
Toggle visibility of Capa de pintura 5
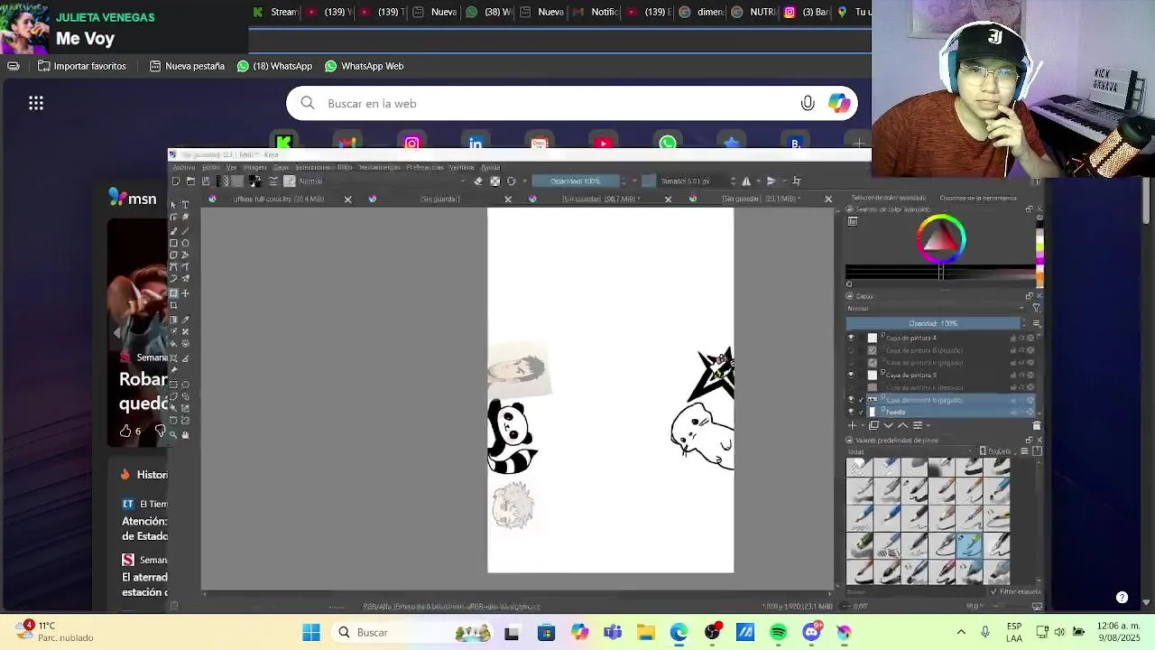851,375
